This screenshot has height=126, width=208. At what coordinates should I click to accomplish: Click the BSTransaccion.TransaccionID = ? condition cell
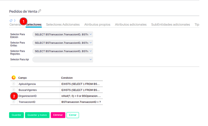pyautogui.click(x=81, y=102)
